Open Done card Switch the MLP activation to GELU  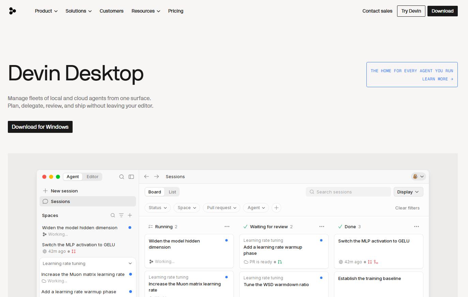[x=379, y=251]
